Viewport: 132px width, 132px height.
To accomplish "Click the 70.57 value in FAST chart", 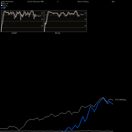I will (x=39, y=16).
